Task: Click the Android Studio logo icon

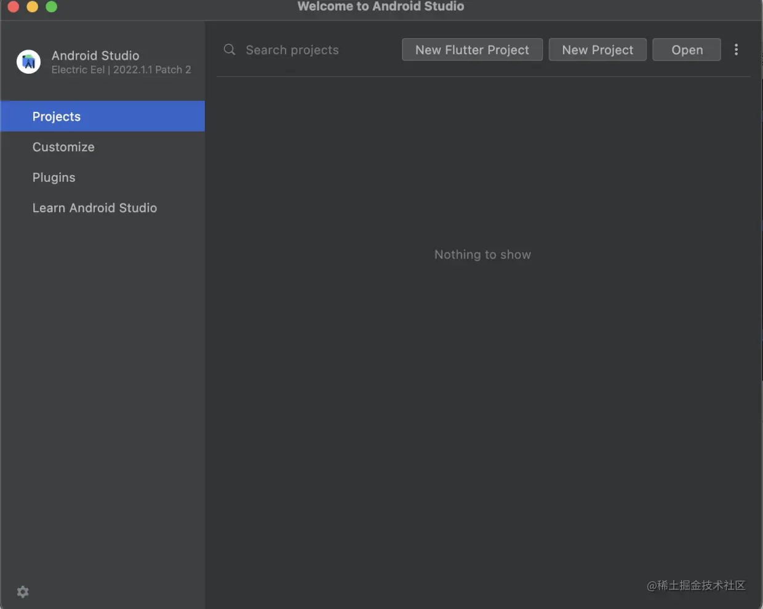Action: coord(28,62)
